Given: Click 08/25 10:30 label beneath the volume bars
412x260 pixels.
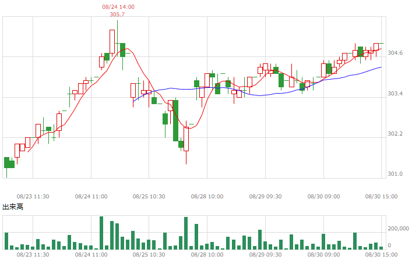Looking at the screenshot, I should point(149,255).
